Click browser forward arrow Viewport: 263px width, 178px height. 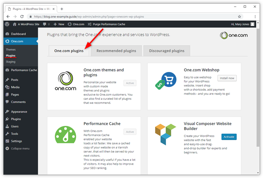click(15, 17)
